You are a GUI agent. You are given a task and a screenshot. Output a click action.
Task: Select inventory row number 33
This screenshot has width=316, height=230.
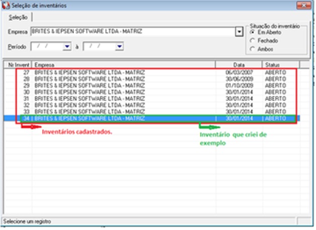pyautogui.click(x=152, y=111)
